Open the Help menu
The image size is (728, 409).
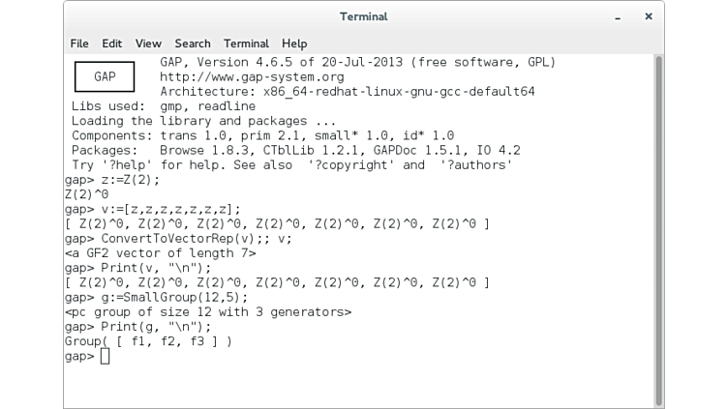pos(294,44)
